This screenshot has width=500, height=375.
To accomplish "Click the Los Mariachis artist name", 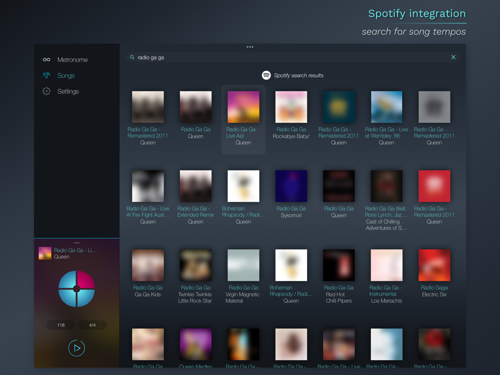I will [386, 300].
